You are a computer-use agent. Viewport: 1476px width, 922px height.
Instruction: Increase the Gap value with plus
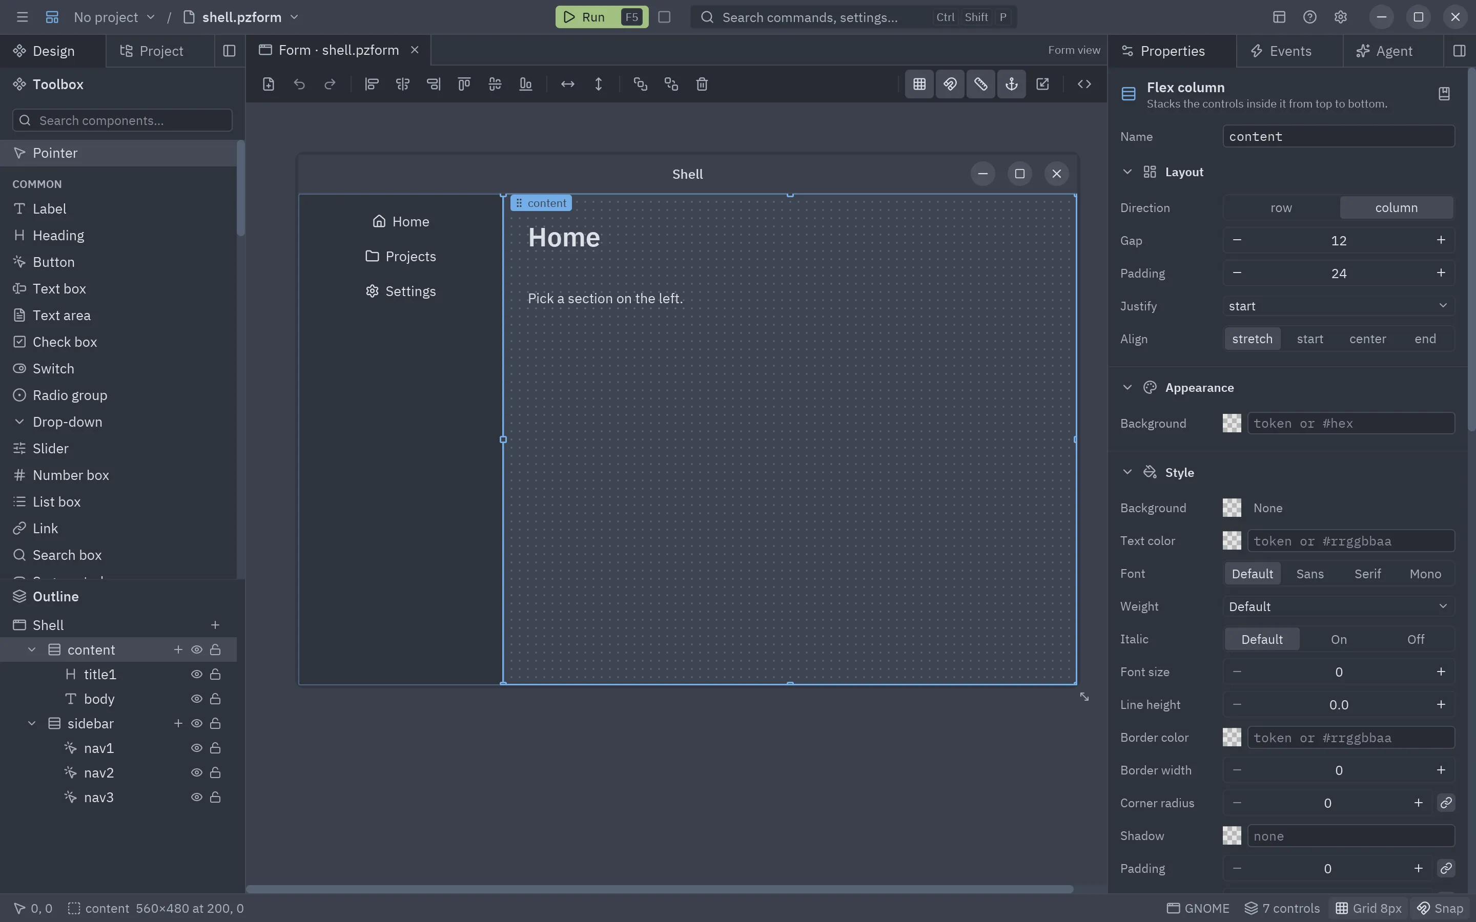click(x=1441, y=240)
